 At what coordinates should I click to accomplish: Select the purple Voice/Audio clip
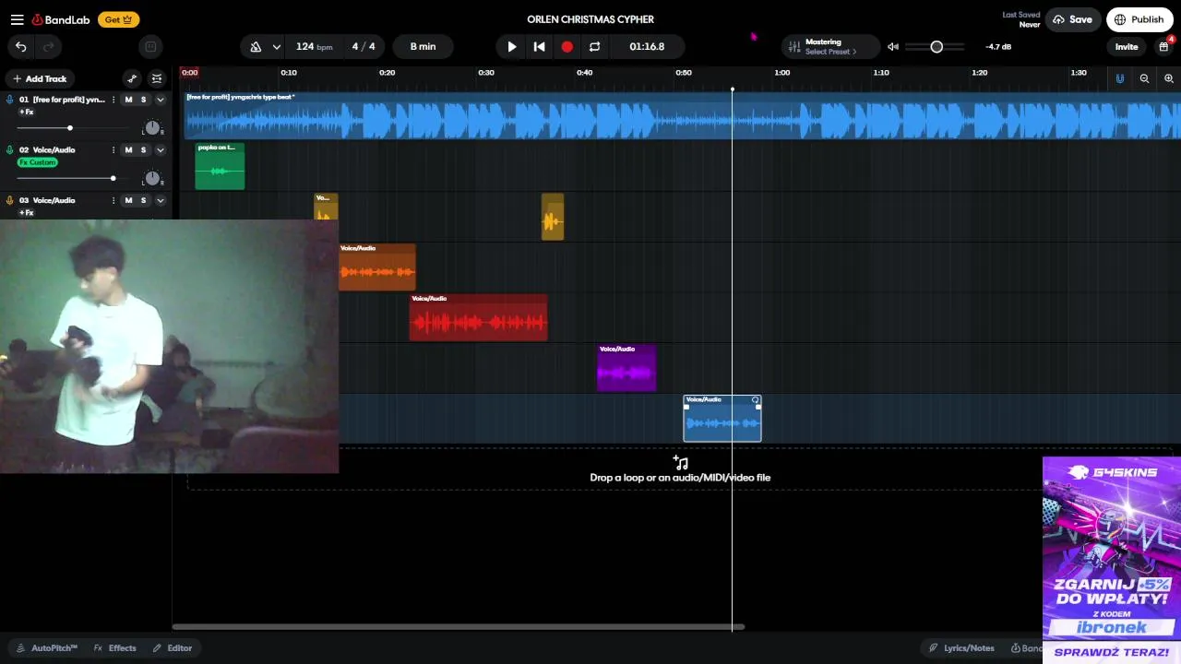tap(626, 368)
